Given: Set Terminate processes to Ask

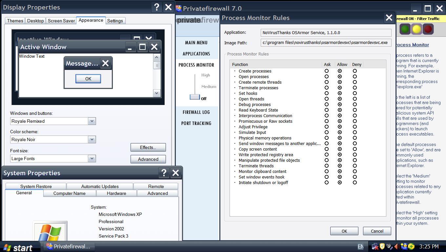Looking at the screenshot, I should pos(326,88).
